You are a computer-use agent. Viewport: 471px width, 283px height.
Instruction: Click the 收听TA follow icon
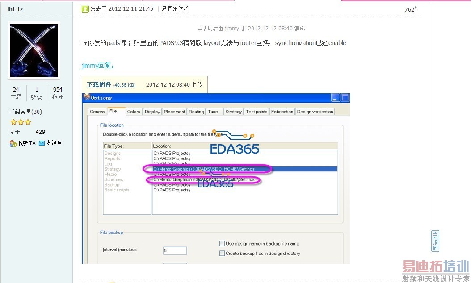coord(13,143)
